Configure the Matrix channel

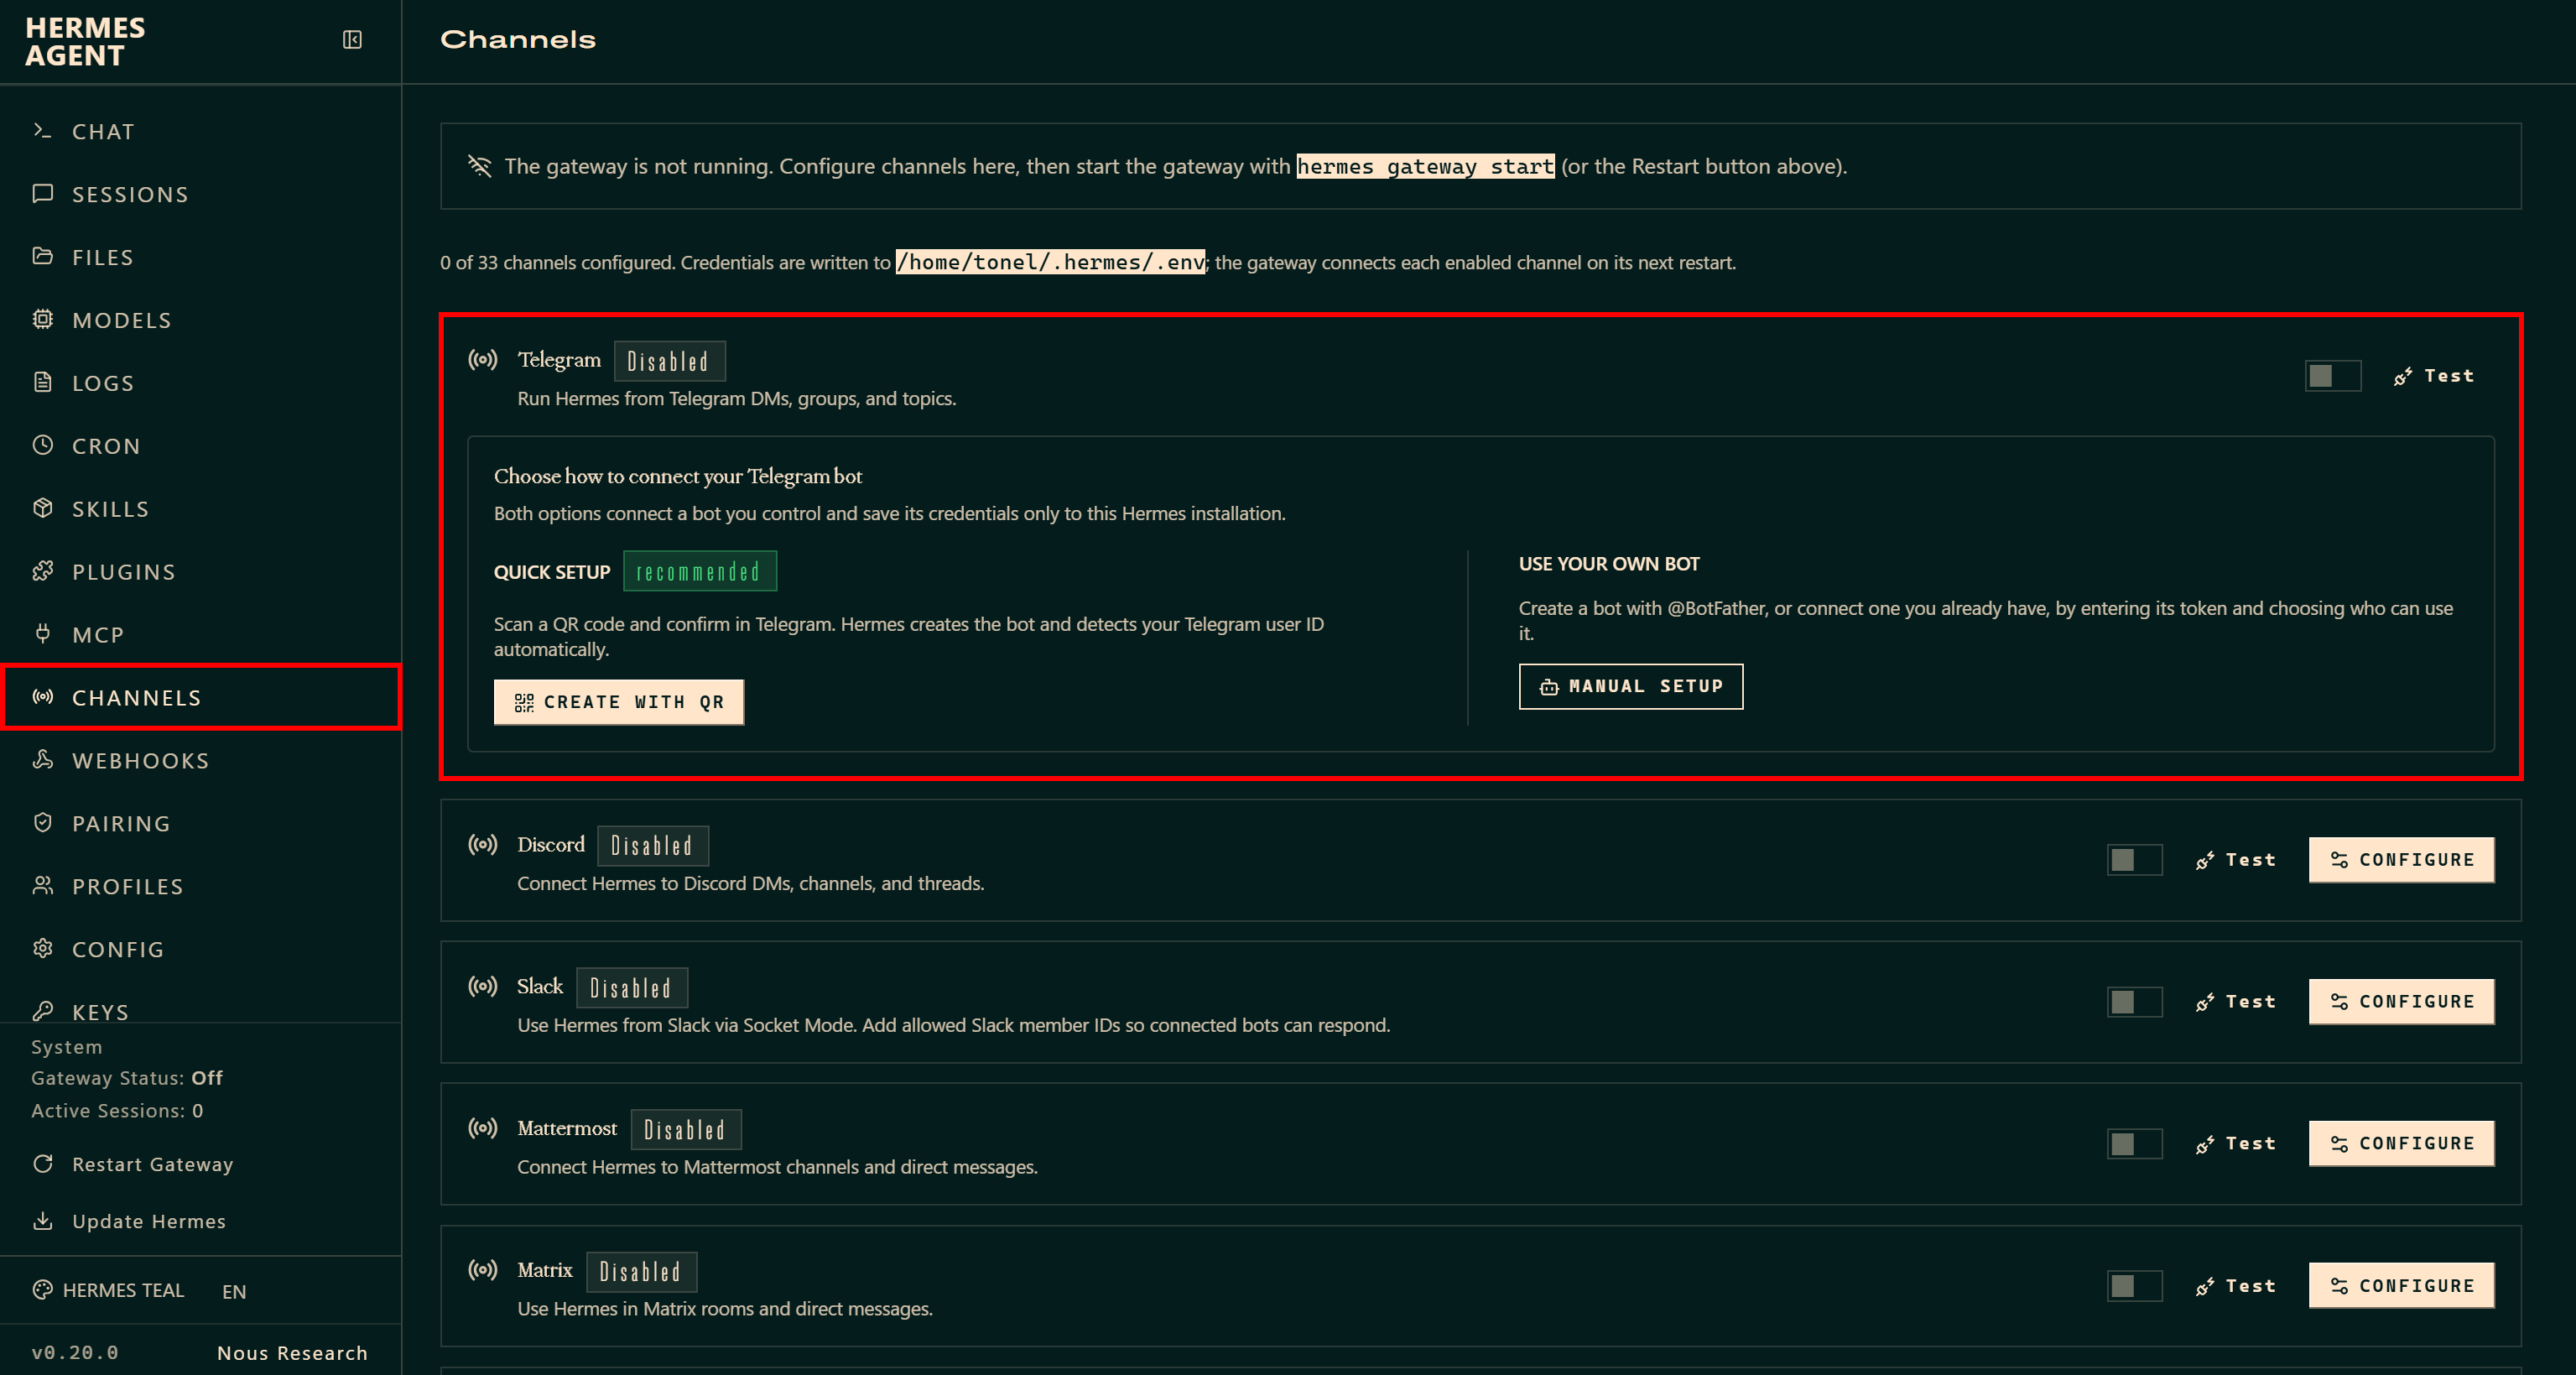2401,1286
